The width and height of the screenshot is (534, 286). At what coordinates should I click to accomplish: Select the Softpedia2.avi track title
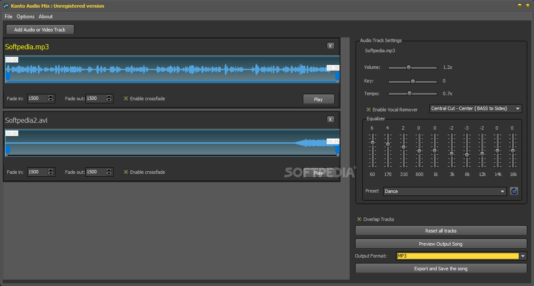(26, 120)
